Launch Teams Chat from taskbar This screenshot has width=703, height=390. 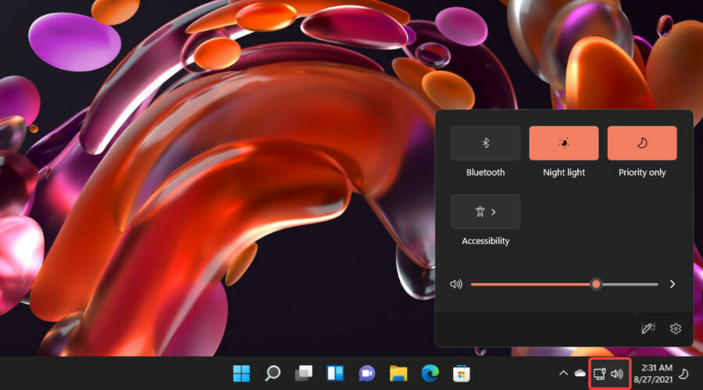(367, 374)
